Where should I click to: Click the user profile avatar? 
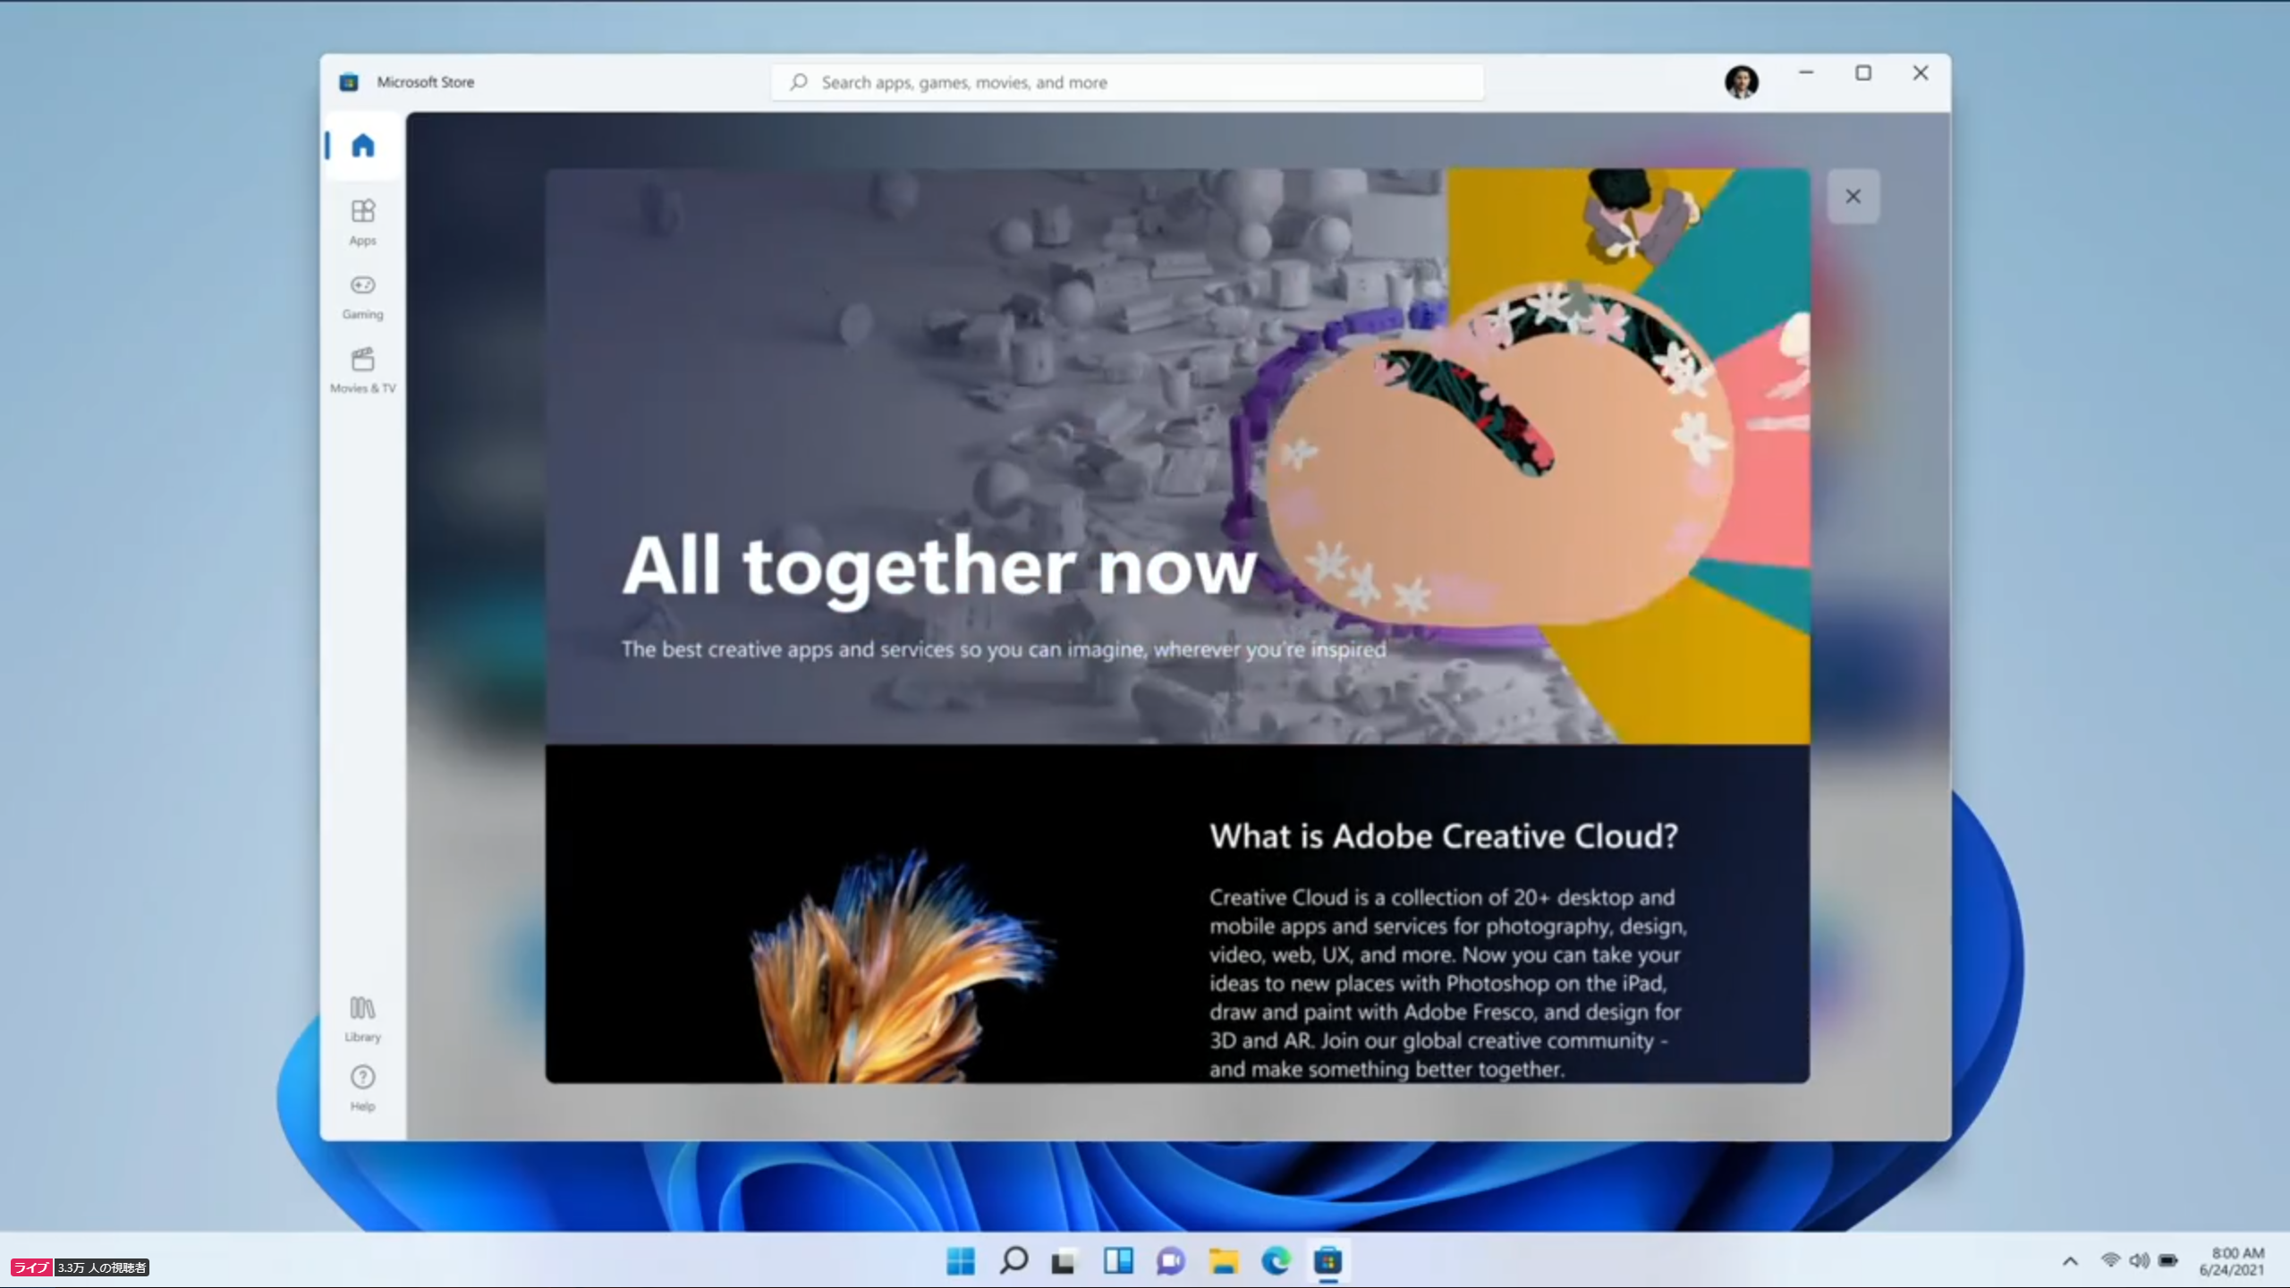1741,82
